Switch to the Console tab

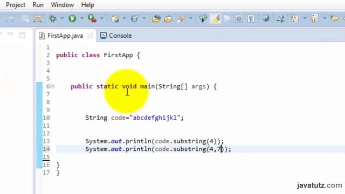click(116, 36)
